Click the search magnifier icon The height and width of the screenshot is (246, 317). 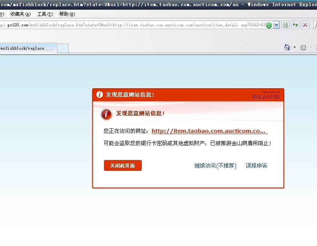pos(315,25)
